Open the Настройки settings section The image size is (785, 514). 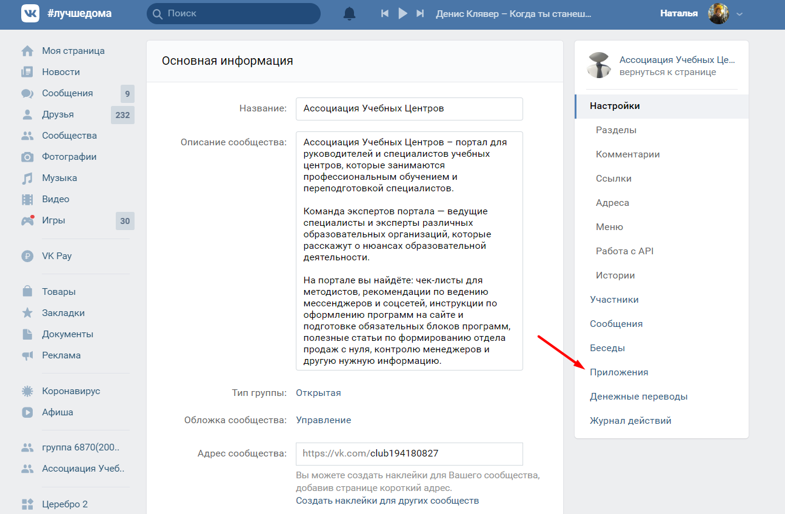[x=661, y=106]
